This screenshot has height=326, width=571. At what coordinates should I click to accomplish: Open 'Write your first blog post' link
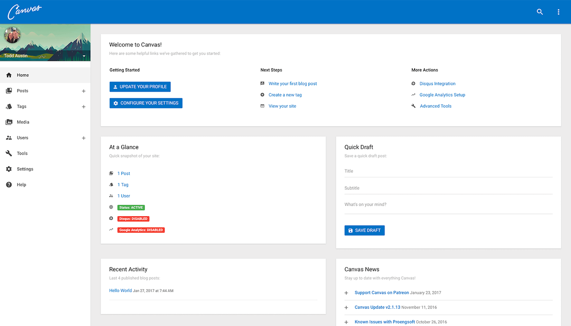[x=293, y=84]
